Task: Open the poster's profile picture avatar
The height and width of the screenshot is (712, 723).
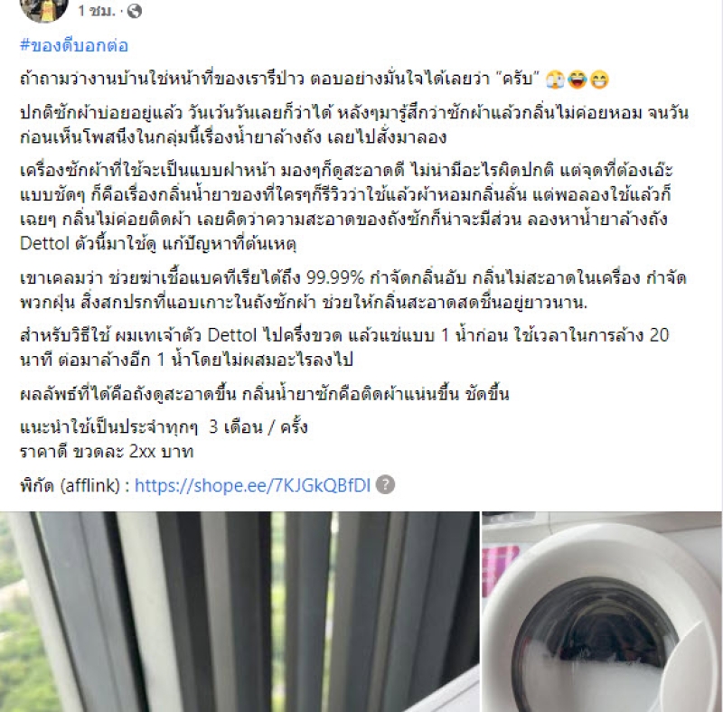Action: [x=43, y=8]
